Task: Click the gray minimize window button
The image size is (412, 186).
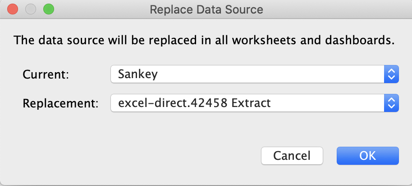Action: pos(31,9)
